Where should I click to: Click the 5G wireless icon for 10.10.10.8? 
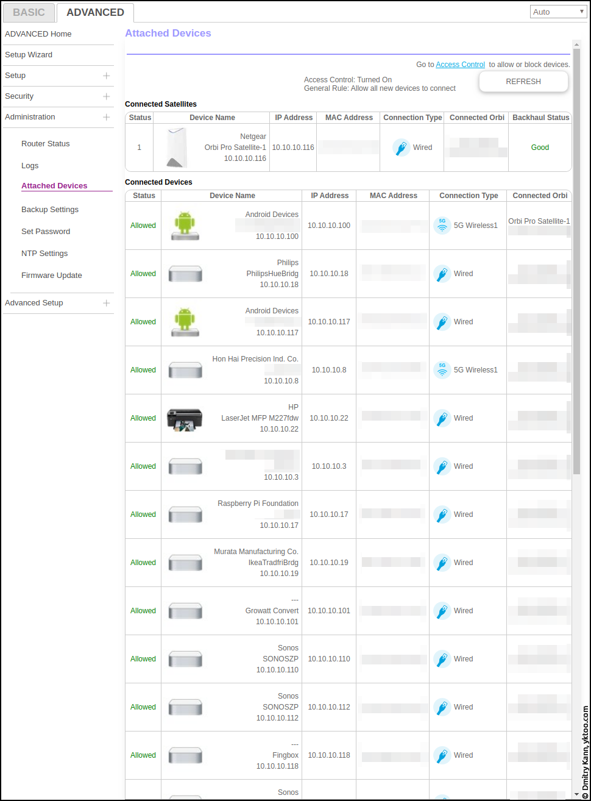pyautogui.click(x=442, y=370)
